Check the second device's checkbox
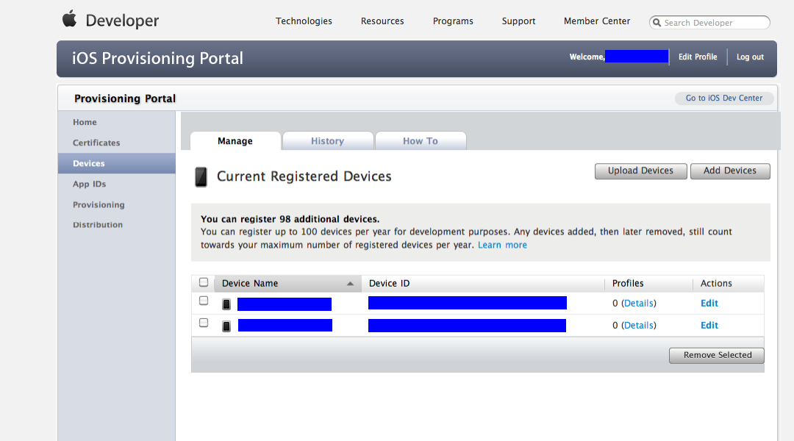Image resolution: width=794 pixels, height=441 pixels. (x=204, y=323)
